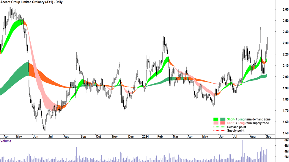Click the Mar label on time axis
Image resolution: width=289 pixels, height=162 pixels.
(x=175, y=136)
